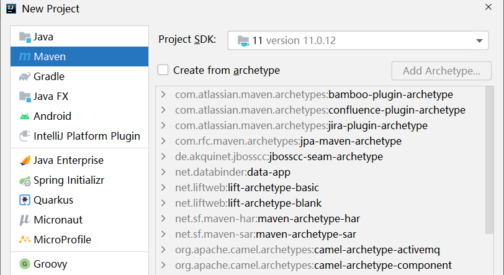Click Add Archetype button
Image resolution: width=504 pixels, height=275 pixels.
point(441,71)
